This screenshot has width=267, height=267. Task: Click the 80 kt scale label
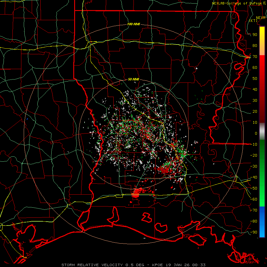(x=255, y=46)
